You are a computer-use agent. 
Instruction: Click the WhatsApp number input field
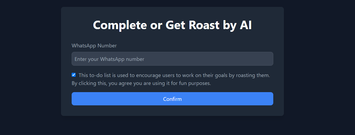tap(172, 59)
